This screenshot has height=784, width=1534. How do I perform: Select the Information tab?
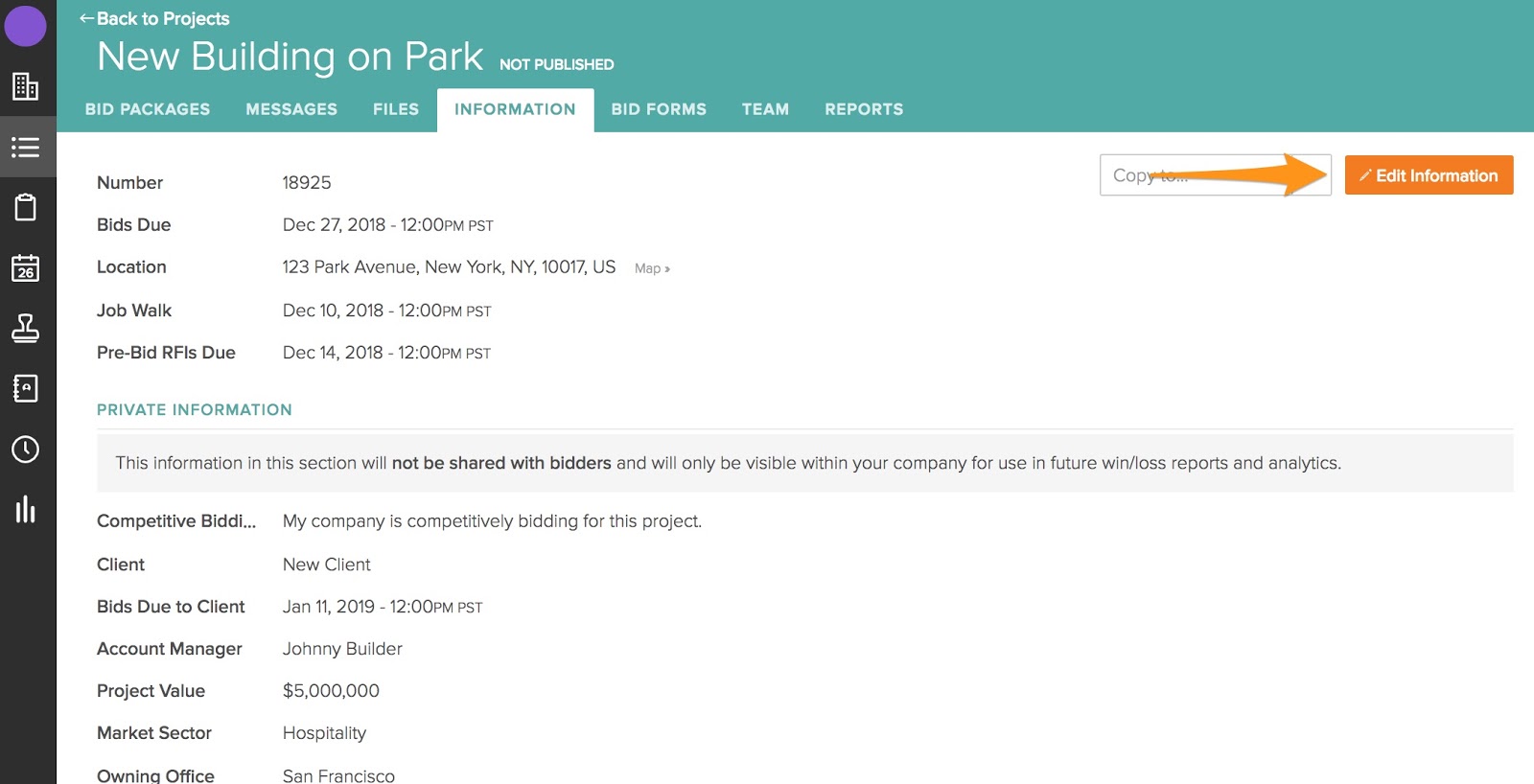click(x=515, y=109)
